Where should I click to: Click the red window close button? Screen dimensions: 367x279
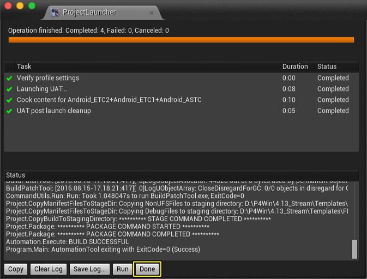click(8, 5)
